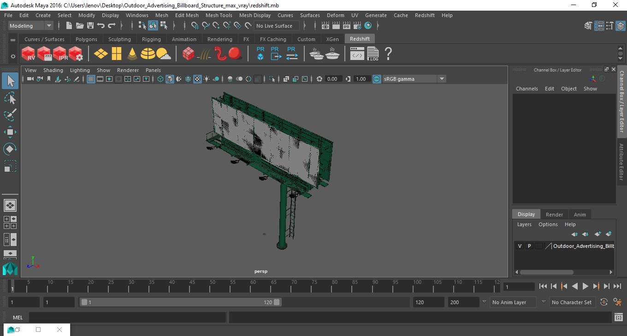Activate the Move tool
Image resolution: width=627 pixels, height=336 pixels.
pos(10,132)
